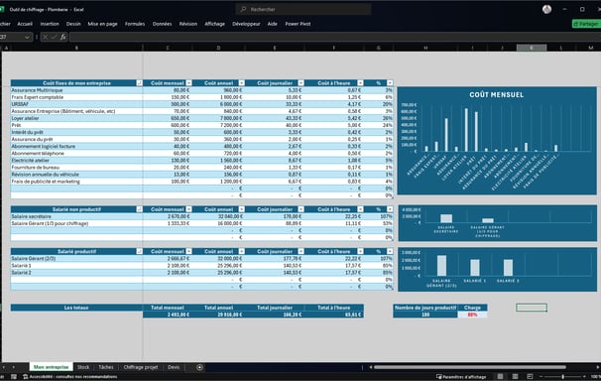This screenshot has height=381, width=601.
Task: Click the Rechercher search box
Action: 303,9
